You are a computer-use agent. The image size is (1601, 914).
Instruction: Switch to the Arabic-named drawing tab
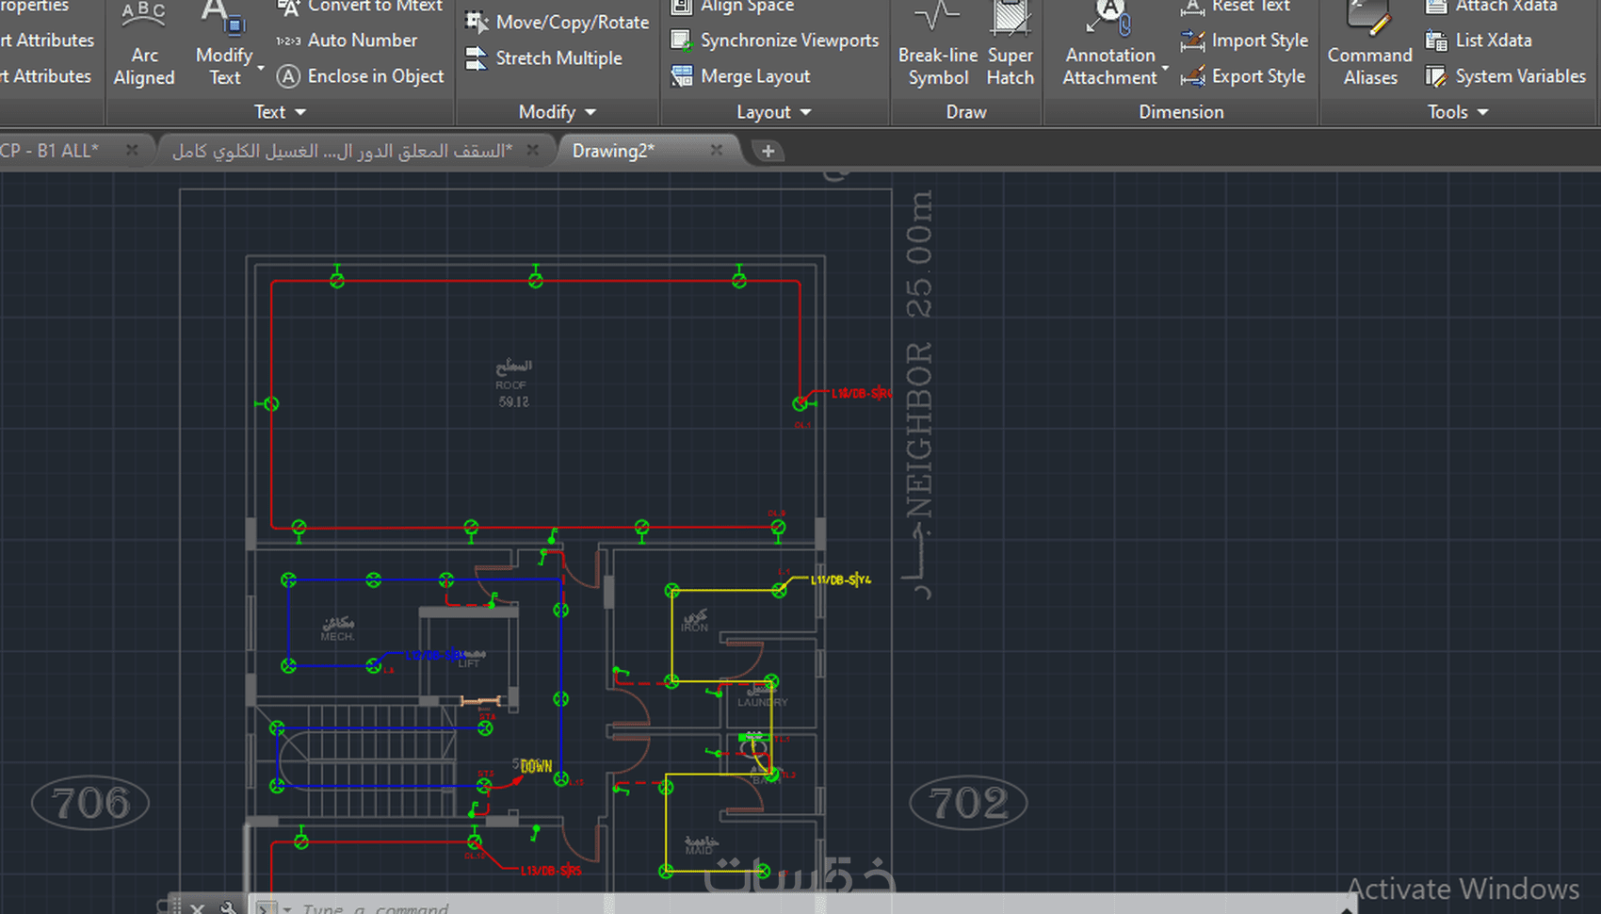[343, 151]
